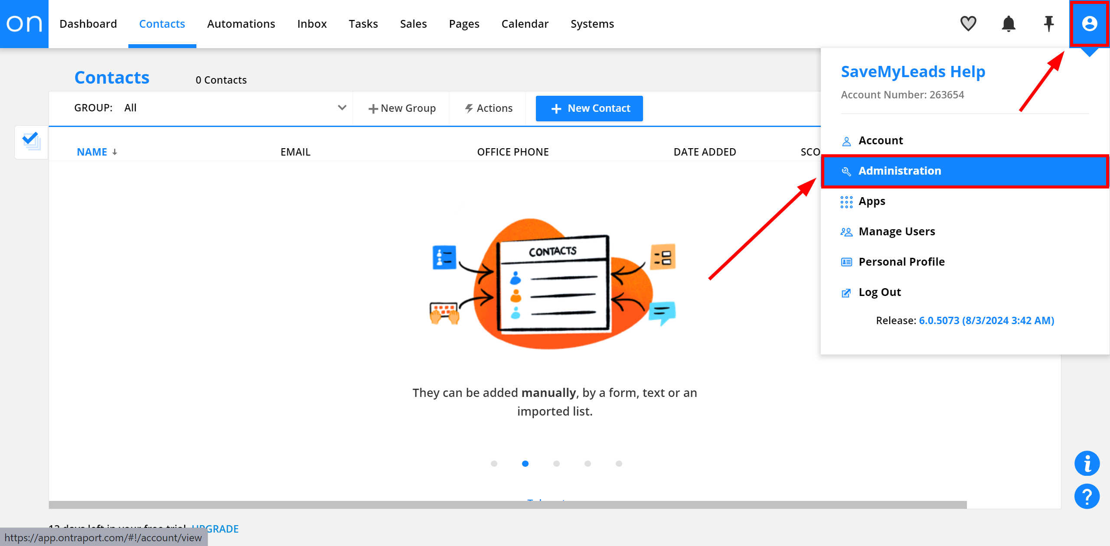Click the DATE ADDED column header

705,152
